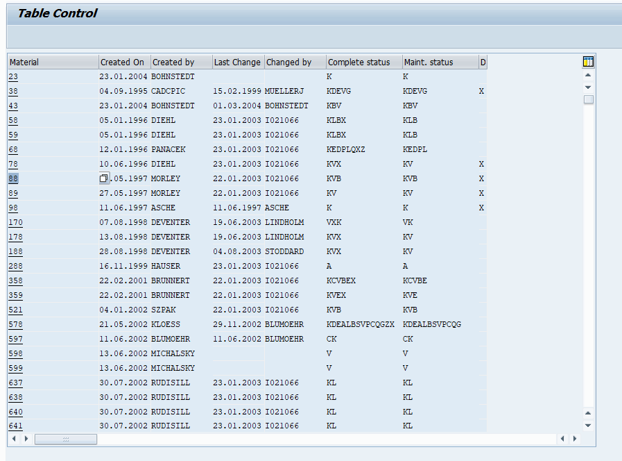Screen dimensions: 622x461
Task: Open material number 640
Action: pyautogui.click(x=15, y=412)
